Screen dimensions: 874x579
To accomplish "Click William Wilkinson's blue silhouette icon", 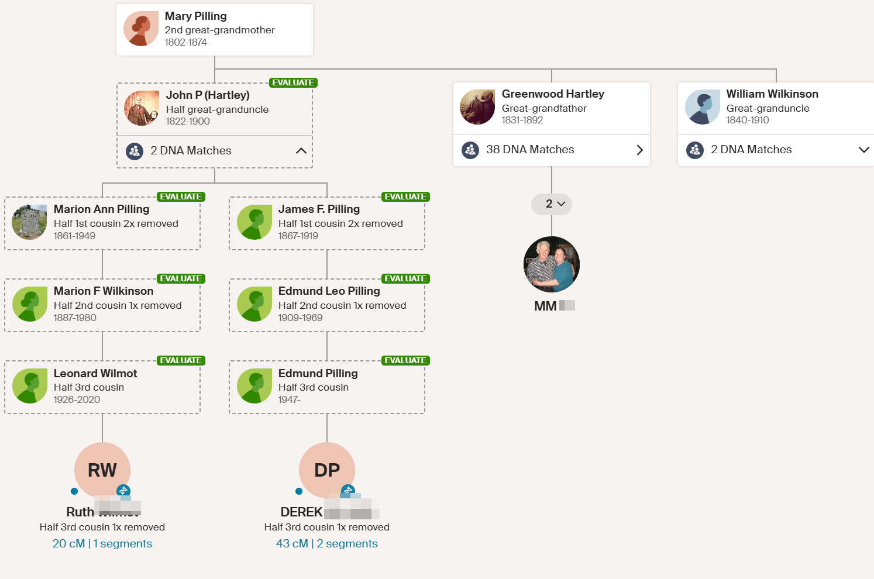I will click(x=702, y=107).
